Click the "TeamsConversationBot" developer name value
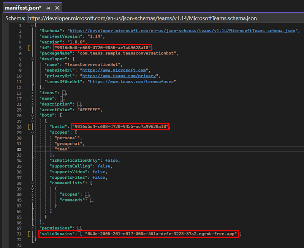The width and height of the screenshot is (304, 248). point(92,65)
